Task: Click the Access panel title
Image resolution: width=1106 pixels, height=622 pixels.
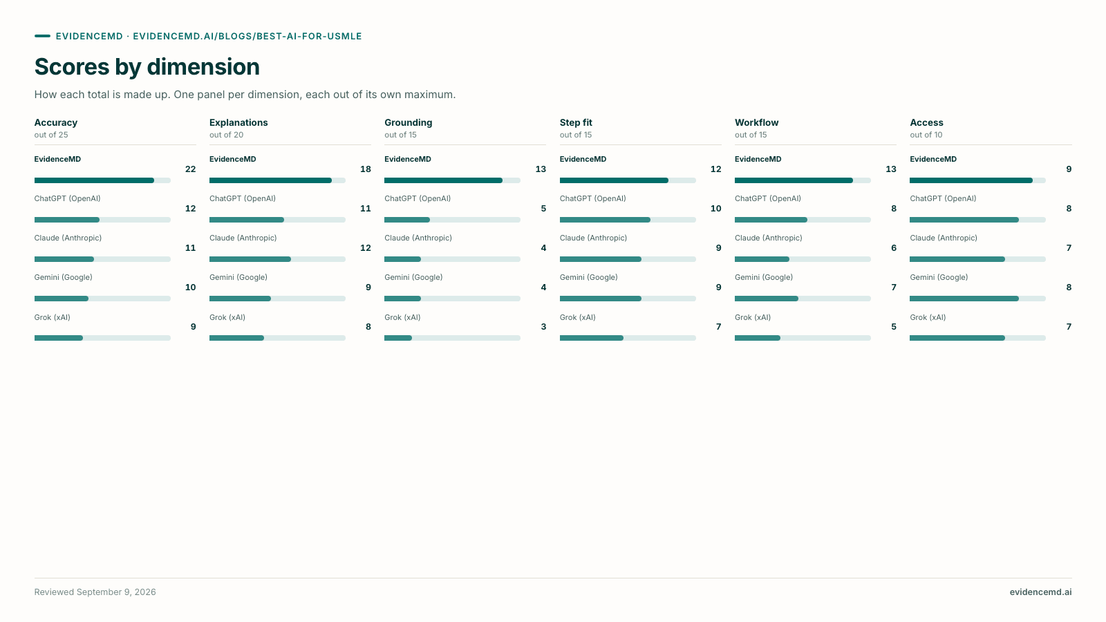Action: point(926,122)
